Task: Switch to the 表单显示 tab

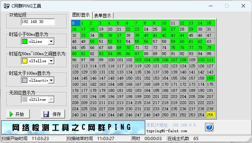Action: pyautogui.click(x=103, y=15)
